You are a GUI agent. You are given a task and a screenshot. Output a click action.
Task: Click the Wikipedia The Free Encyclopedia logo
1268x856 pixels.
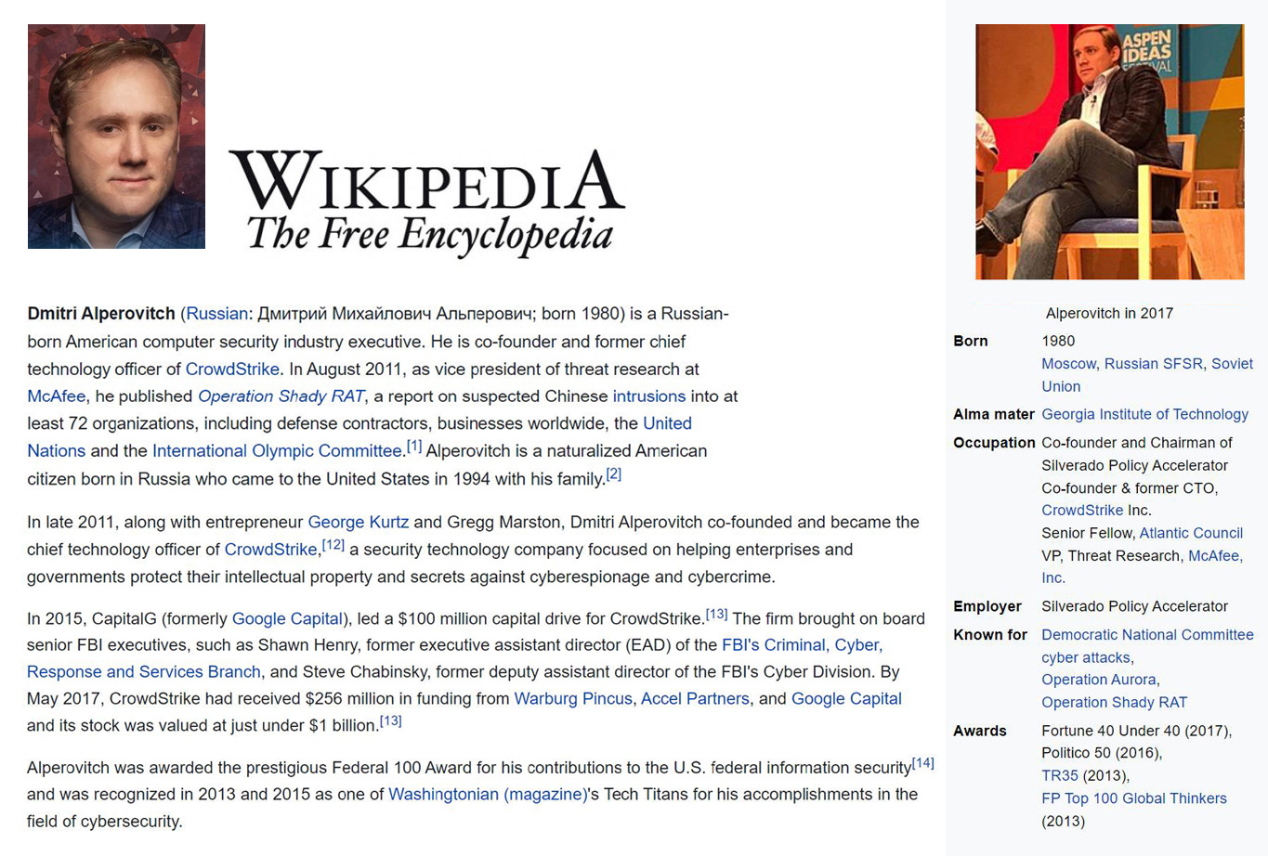coord(427,203)
